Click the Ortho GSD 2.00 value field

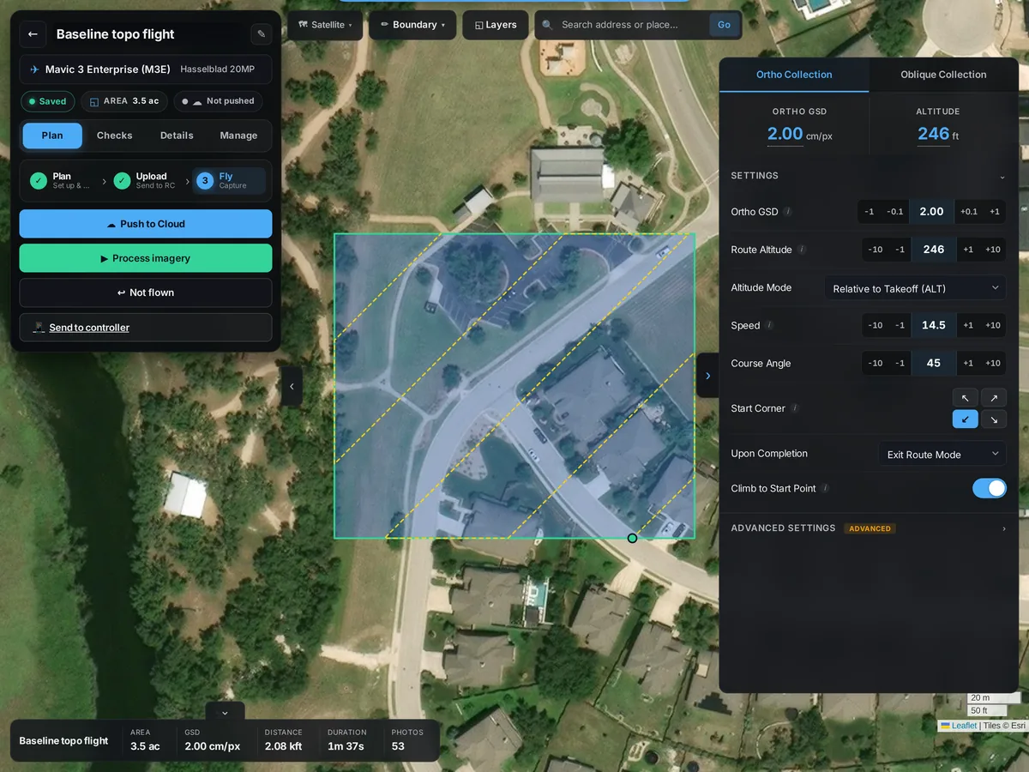tap(931, 212)
